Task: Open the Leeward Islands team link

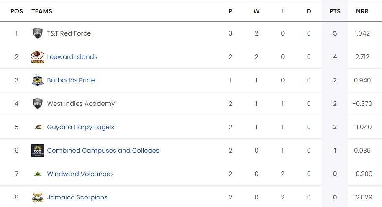Action: [72, 57]
